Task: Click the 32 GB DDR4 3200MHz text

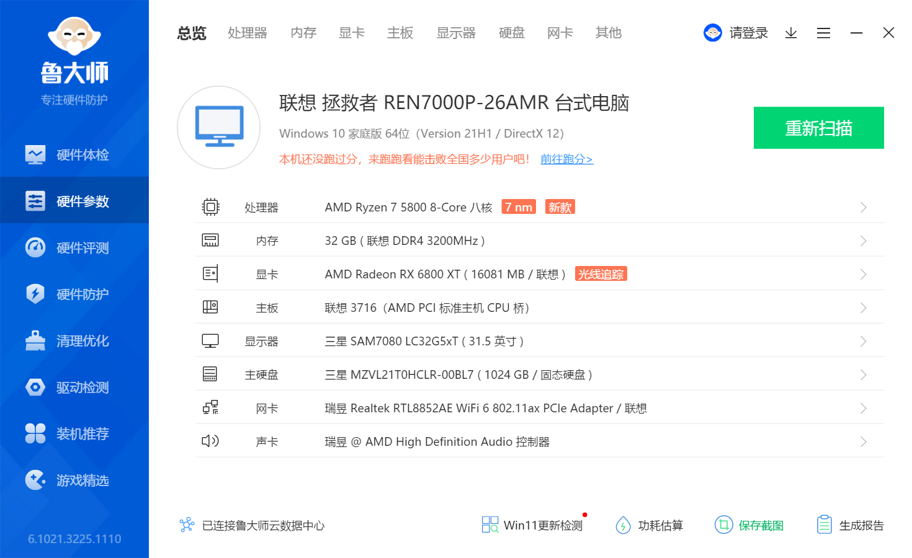Action: click(x=405, y=241)
